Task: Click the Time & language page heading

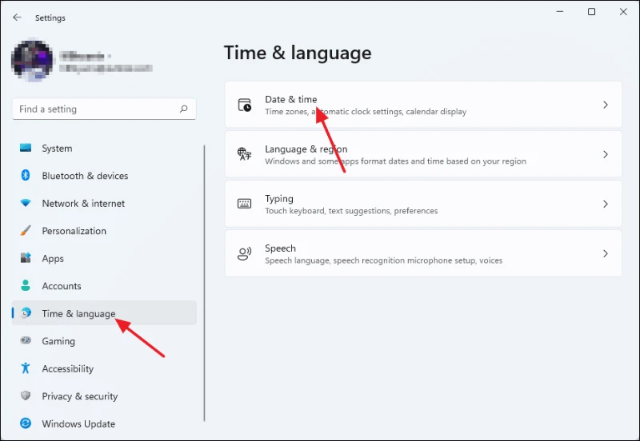Action: pyautogui.click(x=298, y=53)
